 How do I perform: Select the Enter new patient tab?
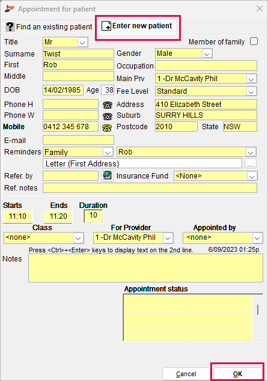[x=138, y=26]
